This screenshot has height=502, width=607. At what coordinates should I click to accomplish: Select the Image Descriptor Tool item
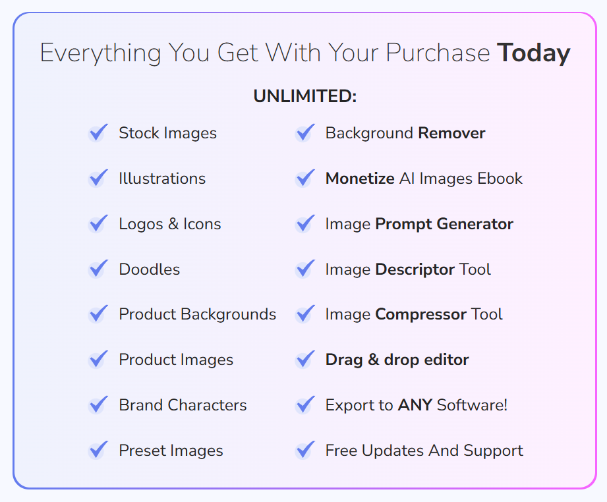[408, 269]
